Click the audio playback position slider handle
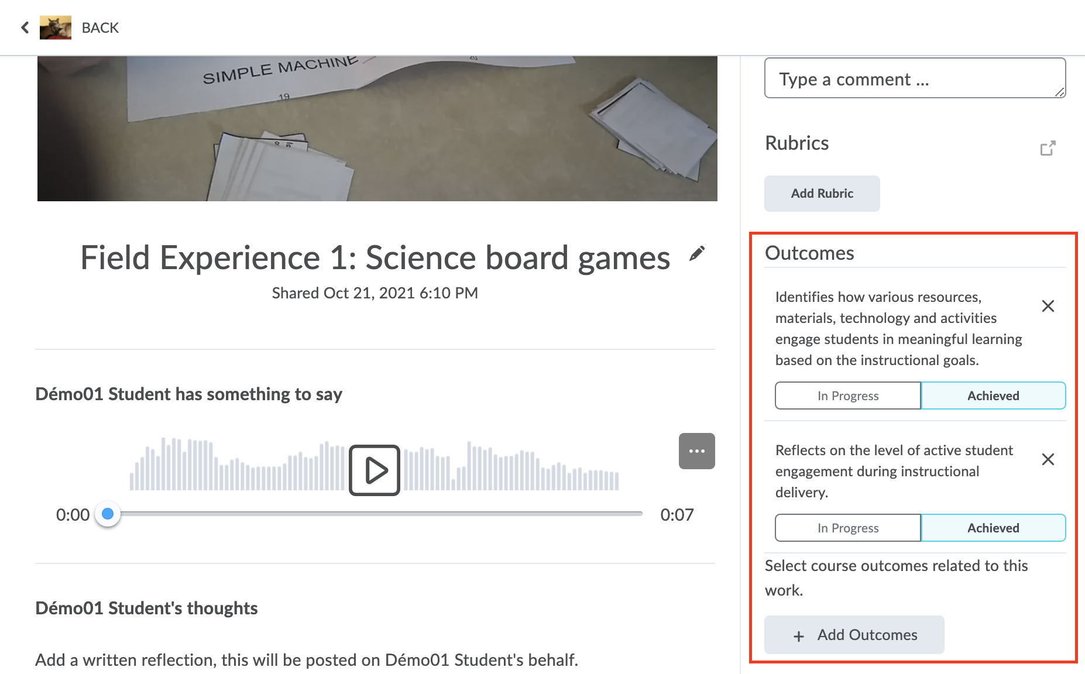1085x674 pixels. point(108,514)
